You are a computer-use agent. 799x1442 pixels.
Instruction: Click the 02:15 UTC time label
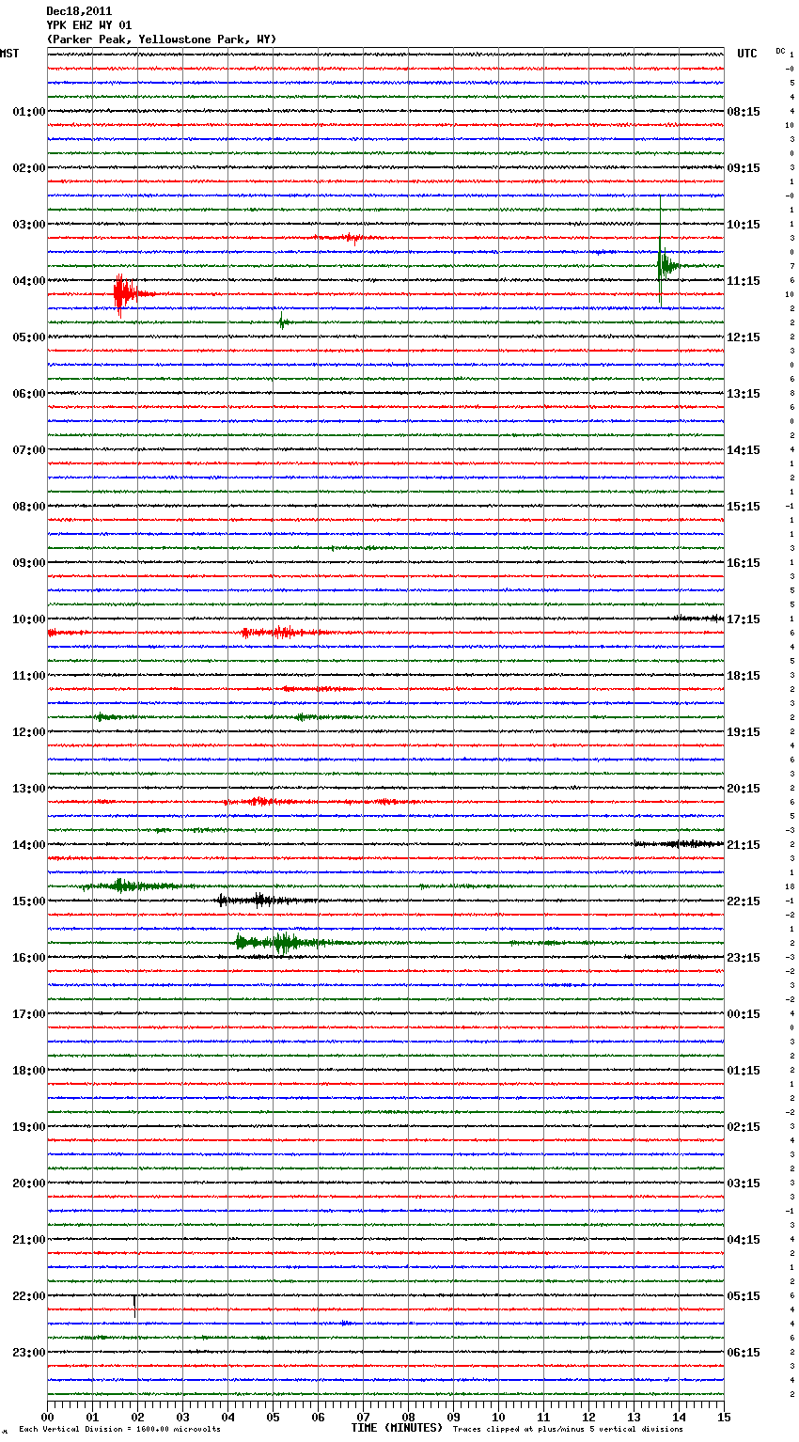tap(744, 1127)
